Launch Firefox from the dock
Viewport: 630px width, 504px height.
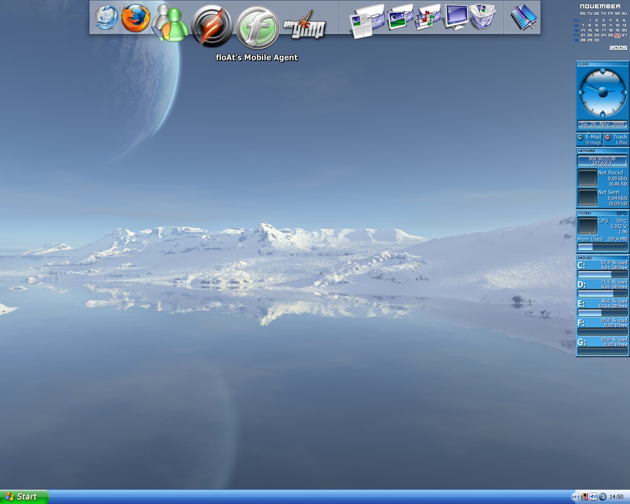(x=135, y=18)
